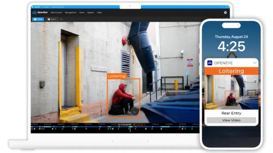Tap the Thursday, August 24 date
273x153 pixels.
(x=231, y=37)
